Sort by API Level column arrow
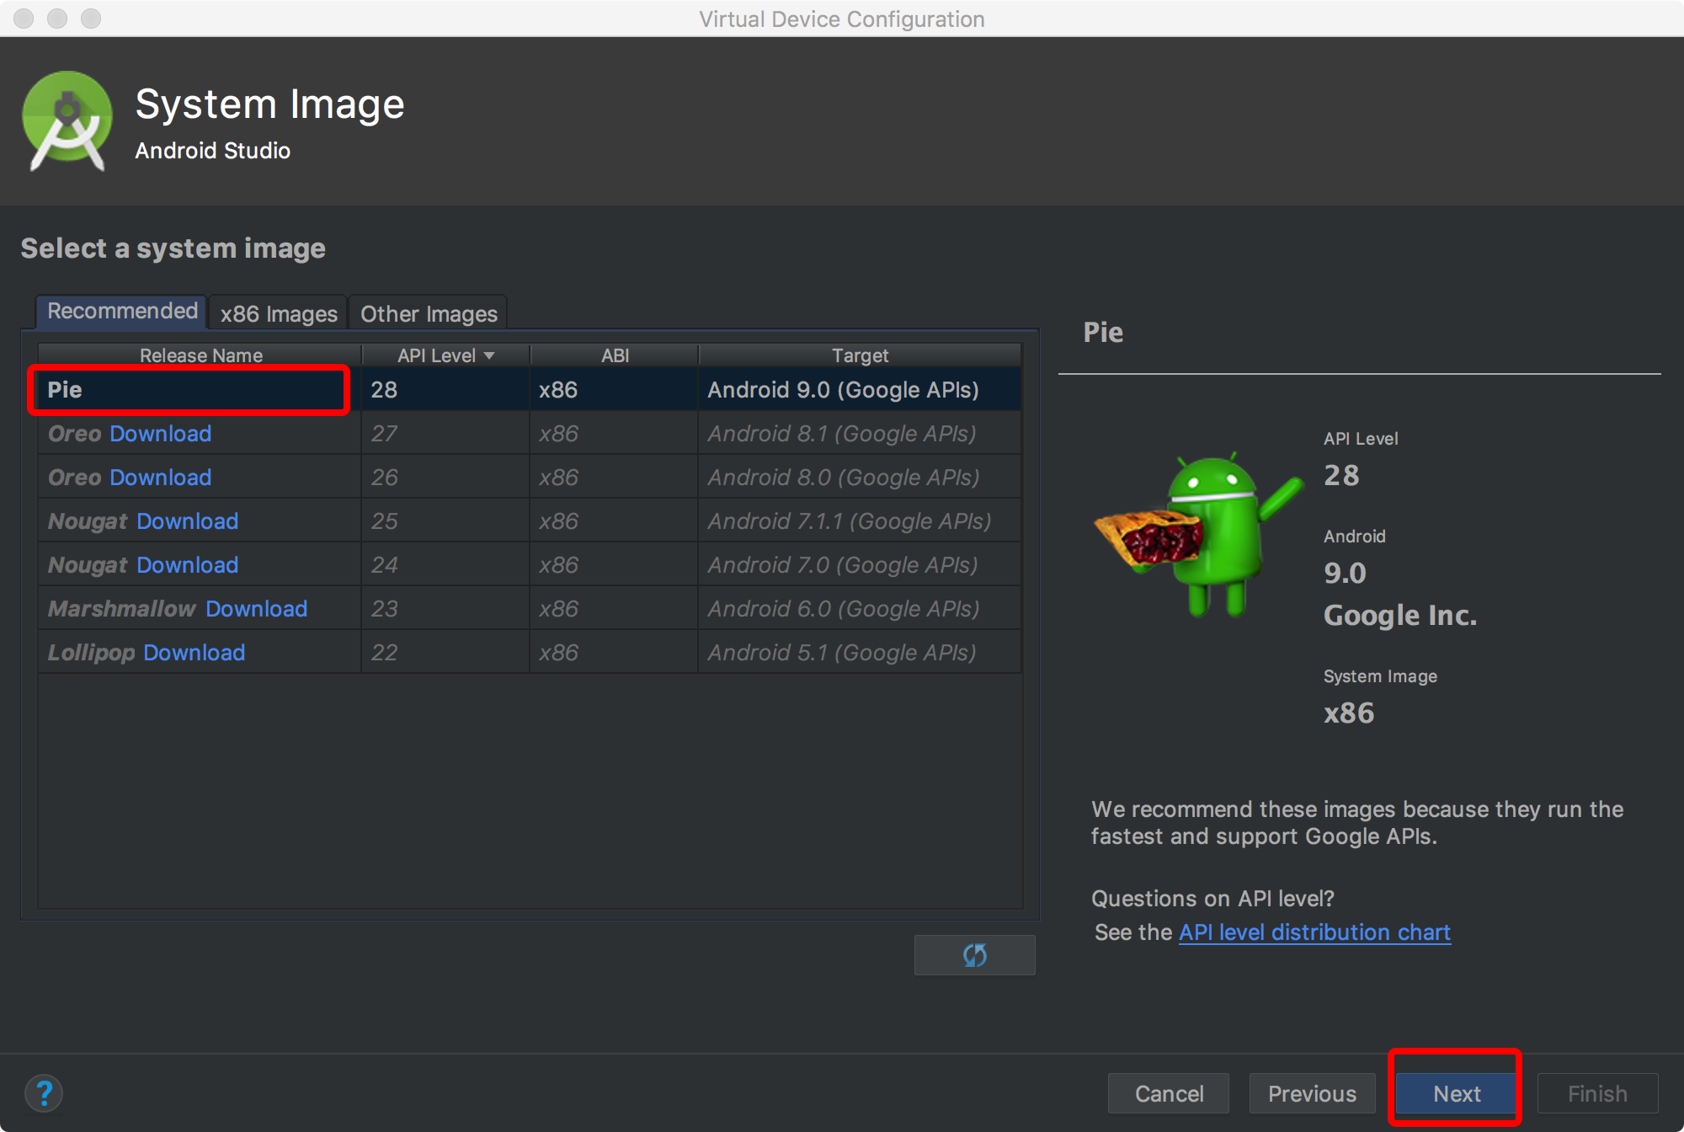 (489, 355)
